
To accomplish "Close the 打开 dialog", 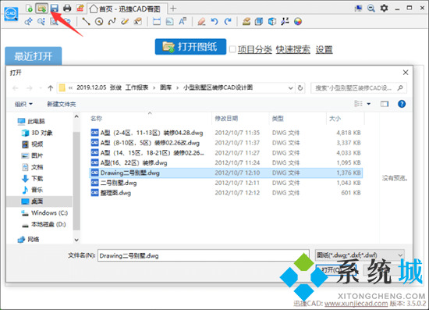I will [x=406, y=73].
